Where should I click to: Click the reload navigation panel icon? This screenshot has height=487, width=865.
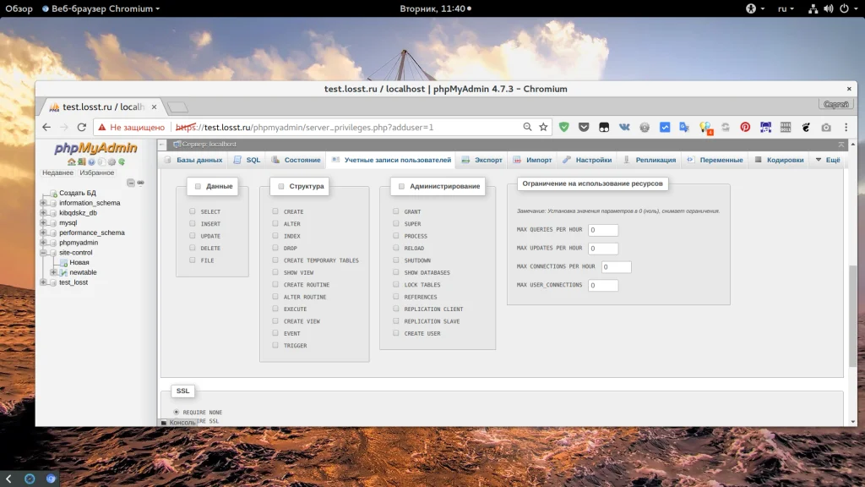[122, 161]
